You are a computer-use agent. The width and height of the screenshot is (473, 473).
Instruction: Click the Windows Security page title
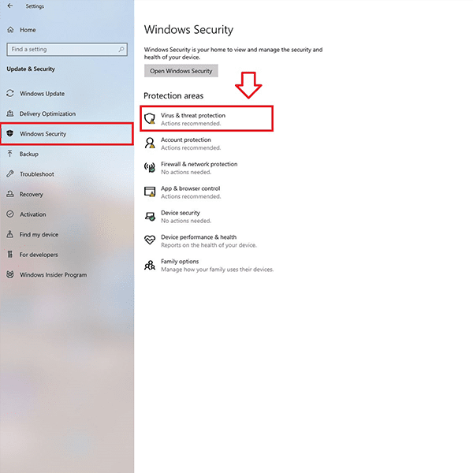coord(188,30)
